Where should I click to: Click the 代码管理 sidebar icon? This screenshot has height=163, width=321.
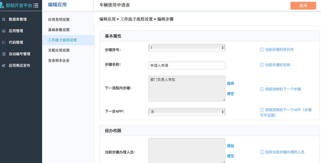(x=4, y=42)
